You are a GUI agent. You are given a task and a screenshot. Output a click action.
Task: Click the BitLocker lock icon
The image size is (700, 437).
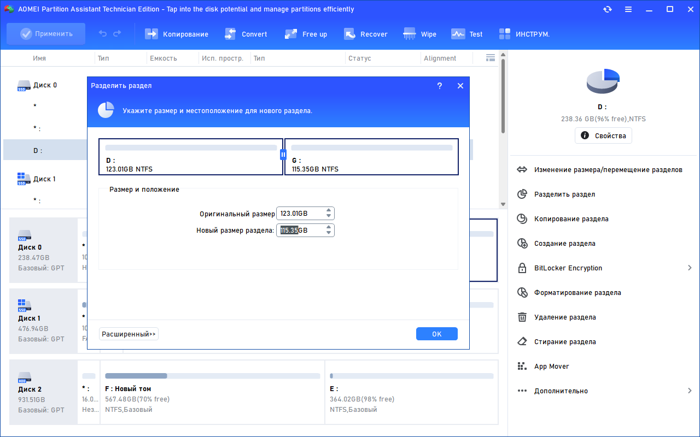point(522,268)
